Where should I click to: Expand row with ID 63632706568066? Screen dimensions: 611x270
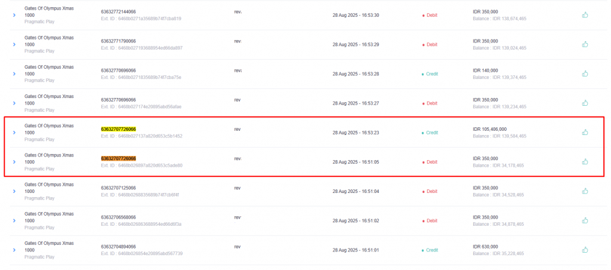(14, 220)
